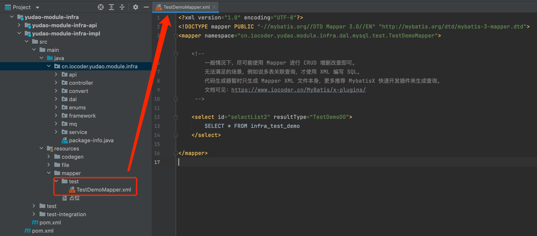Collapse the mapper folder
This screenshot has width=537, height=236.
[49, 173]
